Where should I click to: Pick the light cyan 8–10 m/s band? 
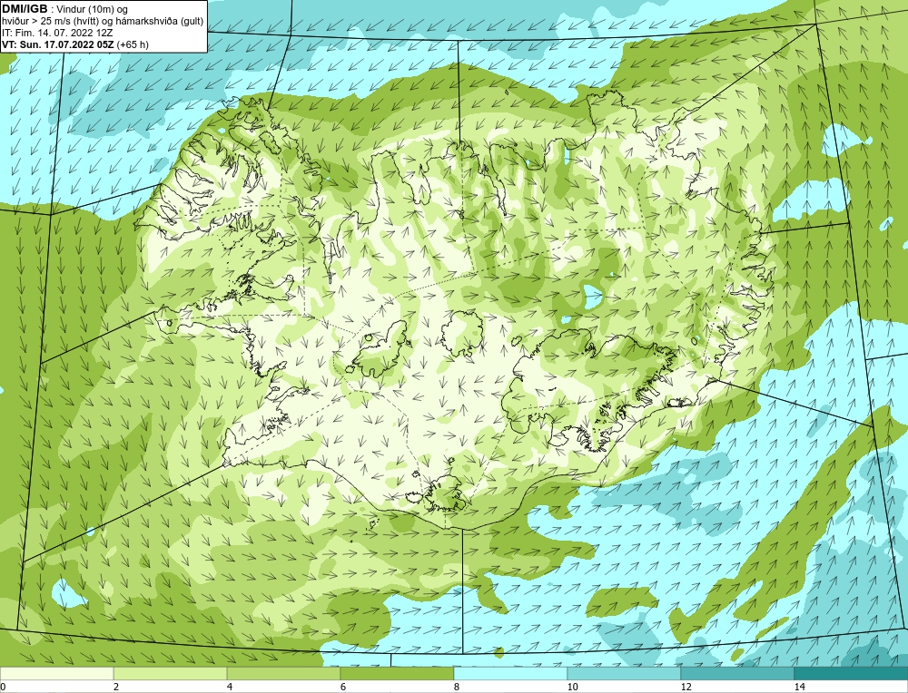click(x=510, y=673)
